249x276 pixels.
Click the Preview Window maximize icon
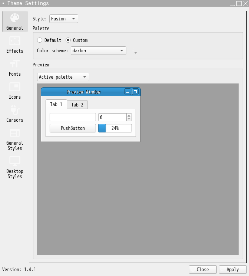(x=135, y=92)
